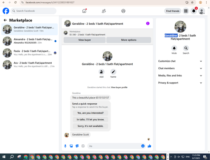This screenshot has height=160, width=210.
Task: Open the ENG language indicator in tray
Action: pyautogui.click(x=188, y=157)
